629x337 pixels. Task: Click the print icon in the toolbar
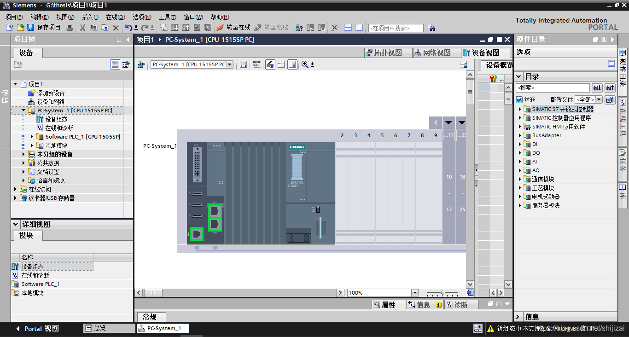point(69,28)
